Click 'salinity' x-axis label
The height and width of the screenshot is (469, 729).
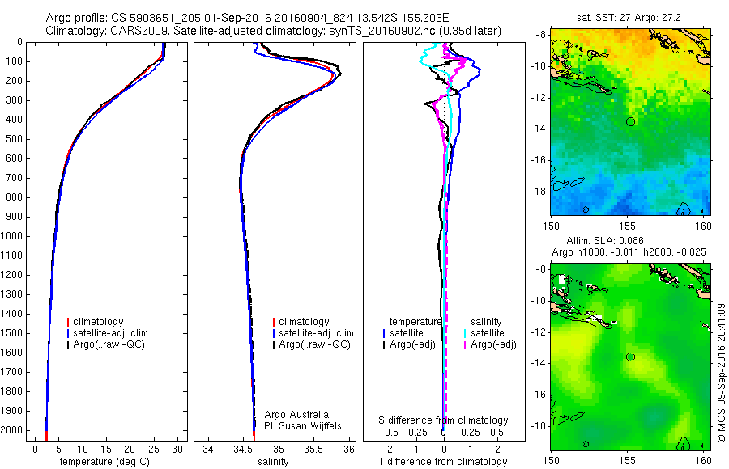tap(273, 462)
